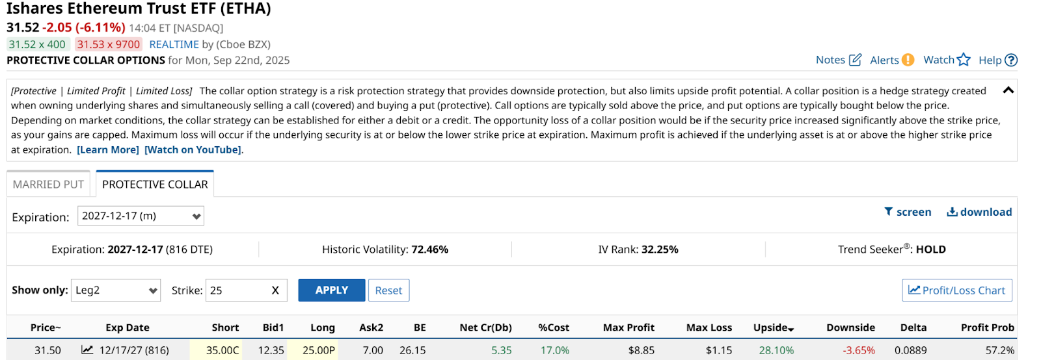1041x360 pixels.
Task: Clear the strike field with the X
Action: tap(275, 290)
